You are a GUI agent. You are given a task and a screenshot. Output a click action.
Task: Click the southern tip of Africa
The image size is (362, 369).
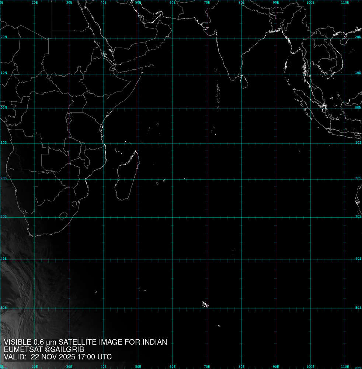point(34,236)
